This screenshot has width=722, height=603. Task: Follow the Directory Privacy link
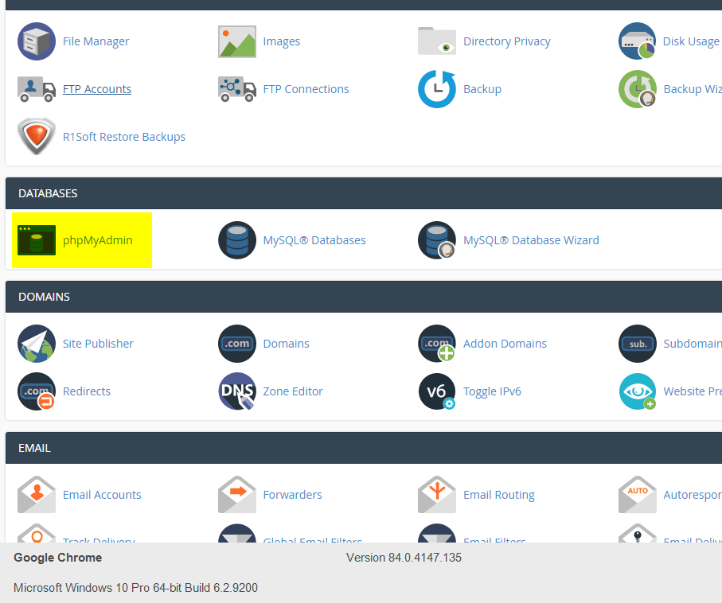click(506, 41)
